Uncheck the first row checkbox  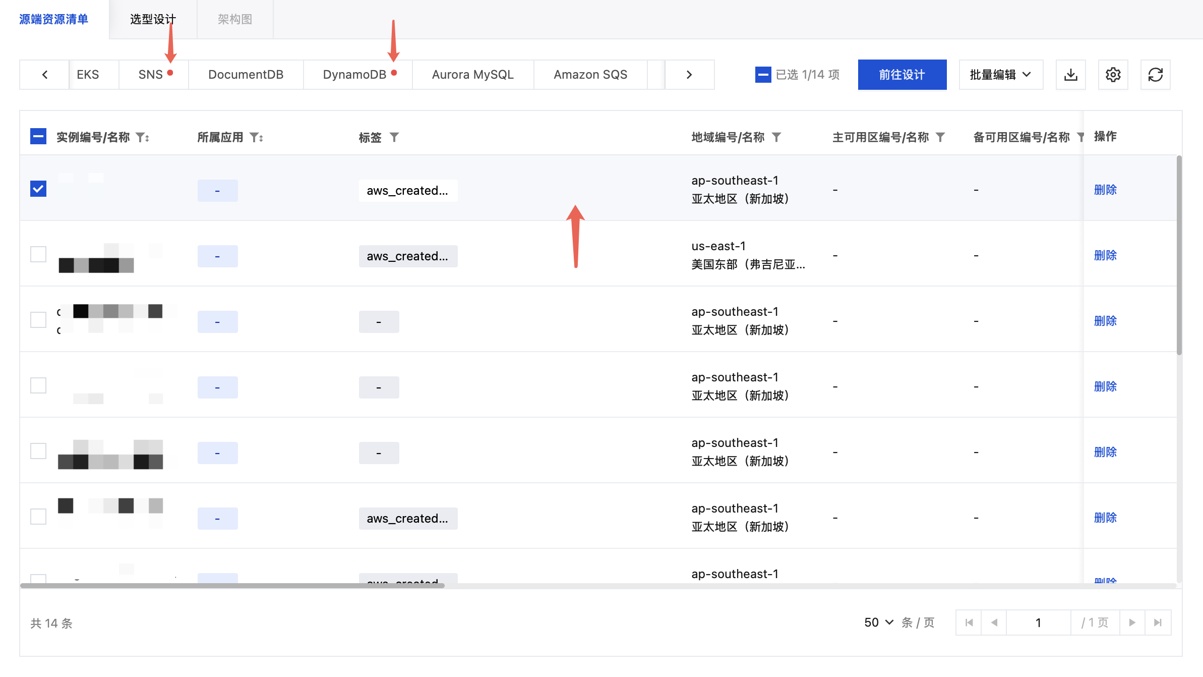[x=38, y=189]
